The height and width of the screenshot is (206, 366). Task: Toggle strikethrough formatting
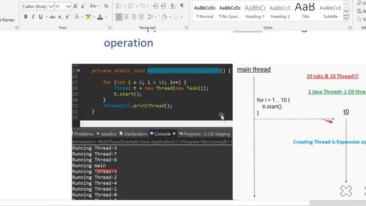tap(53, 17)
